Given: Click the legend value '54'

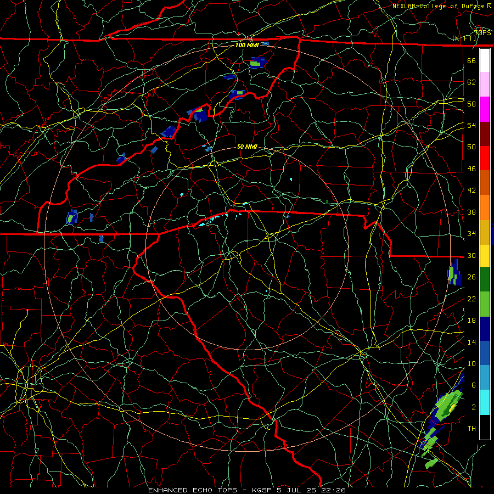Looking at the screenshot, I should (x=471, y=125).
